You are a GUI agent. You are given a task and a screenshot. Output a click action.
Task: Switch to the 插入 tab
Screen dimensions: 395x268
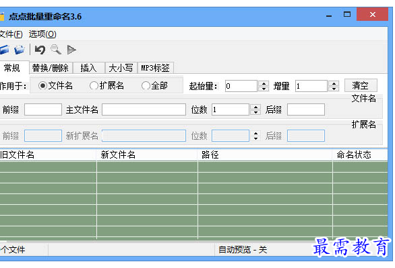point(89,68)
